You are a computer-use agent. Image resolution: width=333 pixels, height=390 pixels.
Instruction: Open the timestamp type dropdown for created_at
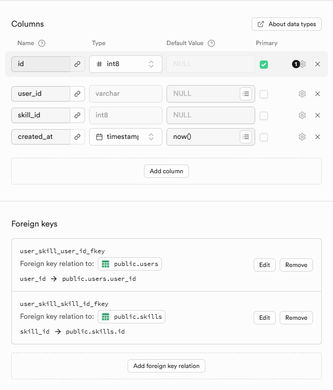pos(126,137)
